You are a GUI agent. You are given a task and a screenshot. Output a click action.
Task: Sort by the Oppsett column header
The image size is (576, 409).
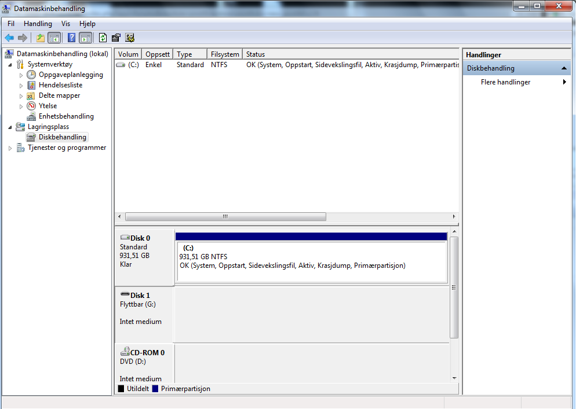tap(158, 54)
